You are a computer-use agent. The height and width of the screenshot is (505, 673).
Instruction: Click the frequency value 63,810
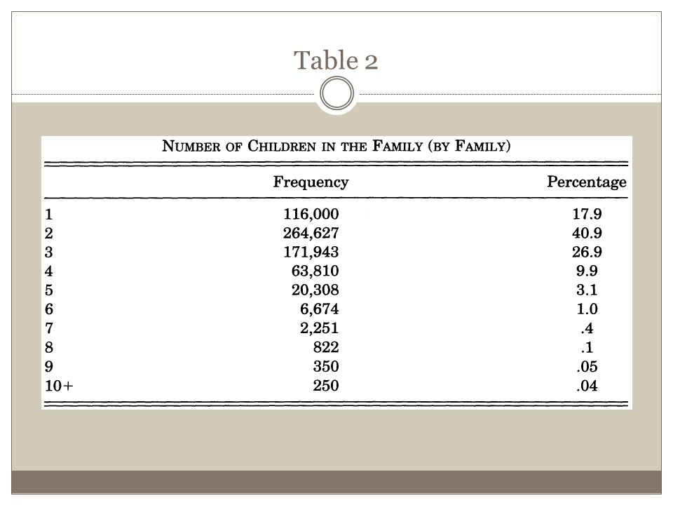315,271
